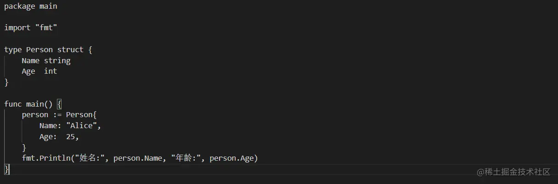
Task: Click the int type of Age field
Action: tap(51, 71)
